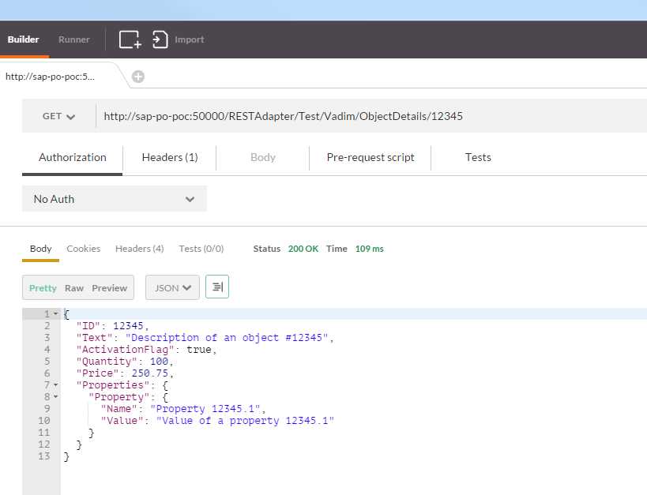Image resolution: width=647 pixels, height=495 pixels.
Task: Click the 109 ms time value
Action: click(369, 249)
